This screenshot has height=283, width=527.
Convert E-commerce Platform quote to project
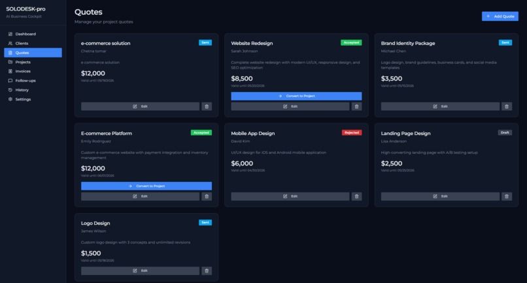(x=146, y=186)
